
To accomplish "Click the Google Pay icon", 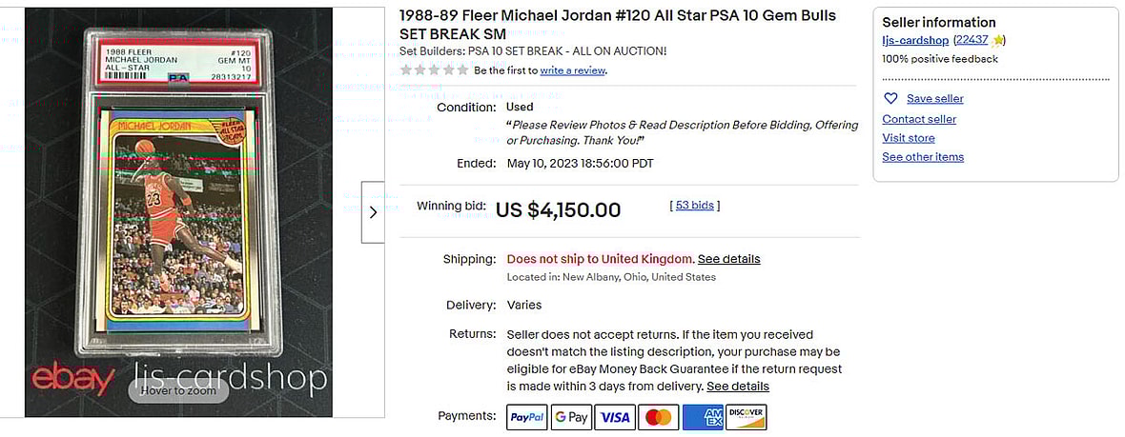I will coord(571,417).
